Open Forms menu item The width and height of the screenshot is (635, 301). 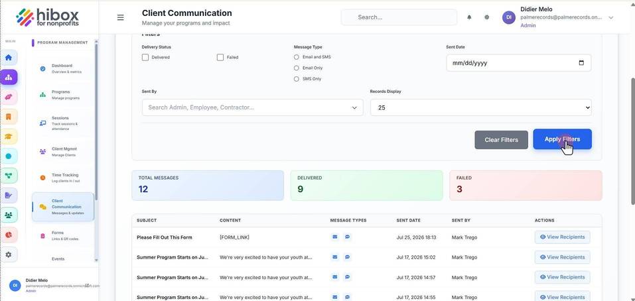[63, 235]
